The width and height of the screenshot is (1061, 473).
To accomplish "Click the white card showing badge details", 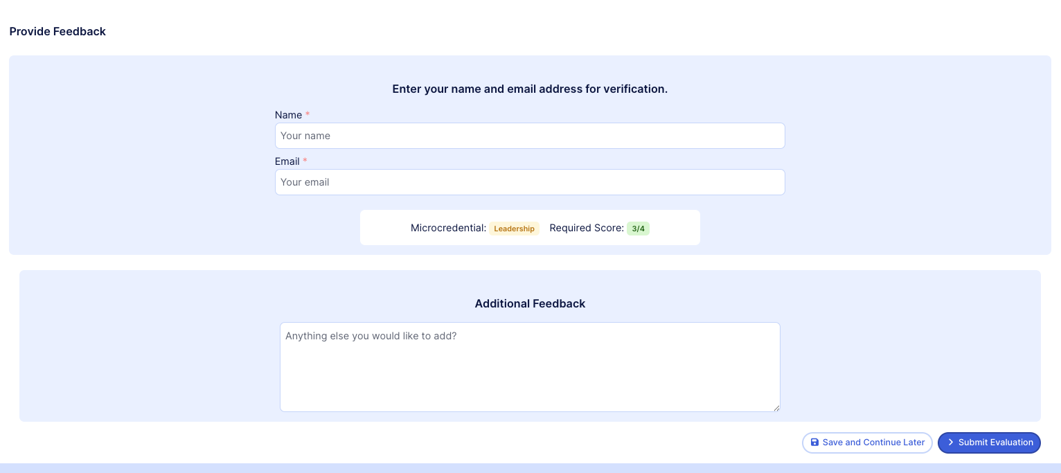I will 530,227.
